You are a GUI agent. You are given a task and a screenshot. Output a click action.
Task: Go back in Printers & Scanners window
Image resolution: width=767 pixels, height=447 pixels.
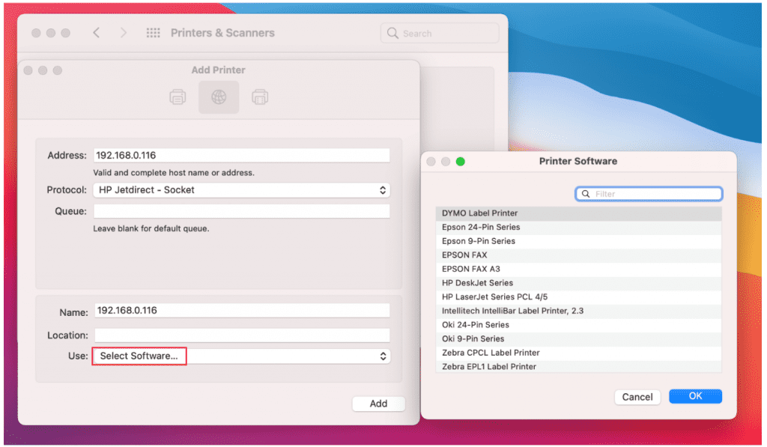pos(97,33)
